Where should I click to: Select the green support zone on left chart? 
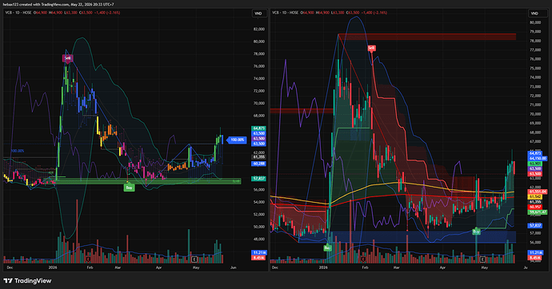pos(148,181)
